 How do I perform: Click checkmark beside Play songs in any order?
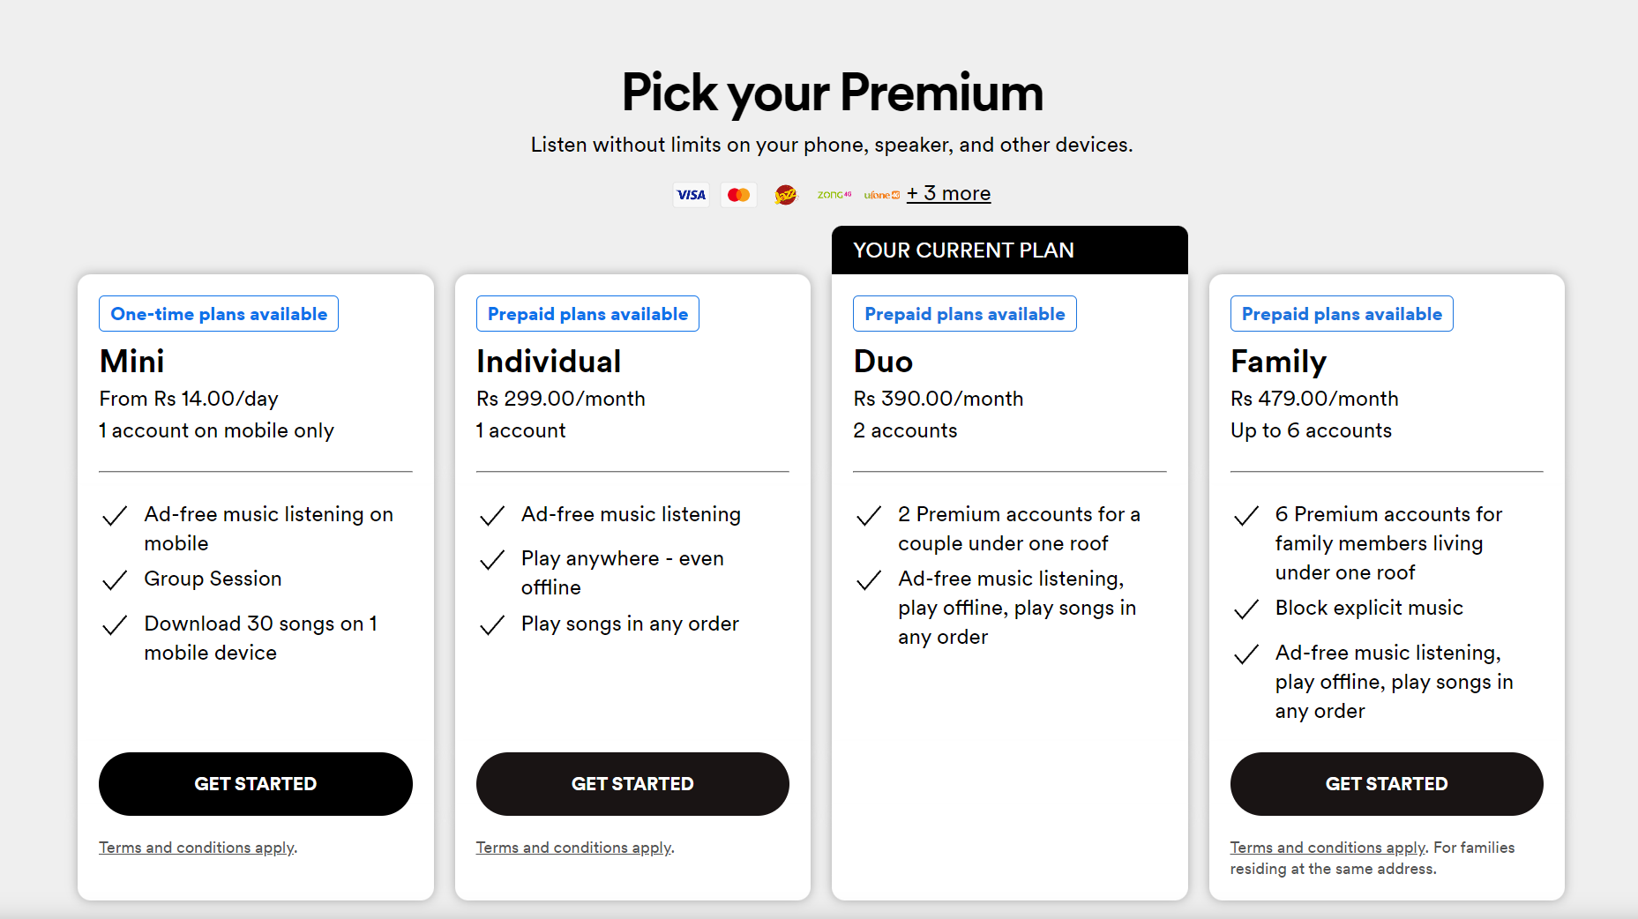(492, 625)
